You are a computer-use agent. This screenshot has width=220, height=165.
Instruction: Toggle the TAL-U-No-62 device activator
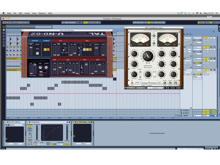click(6, 122)
